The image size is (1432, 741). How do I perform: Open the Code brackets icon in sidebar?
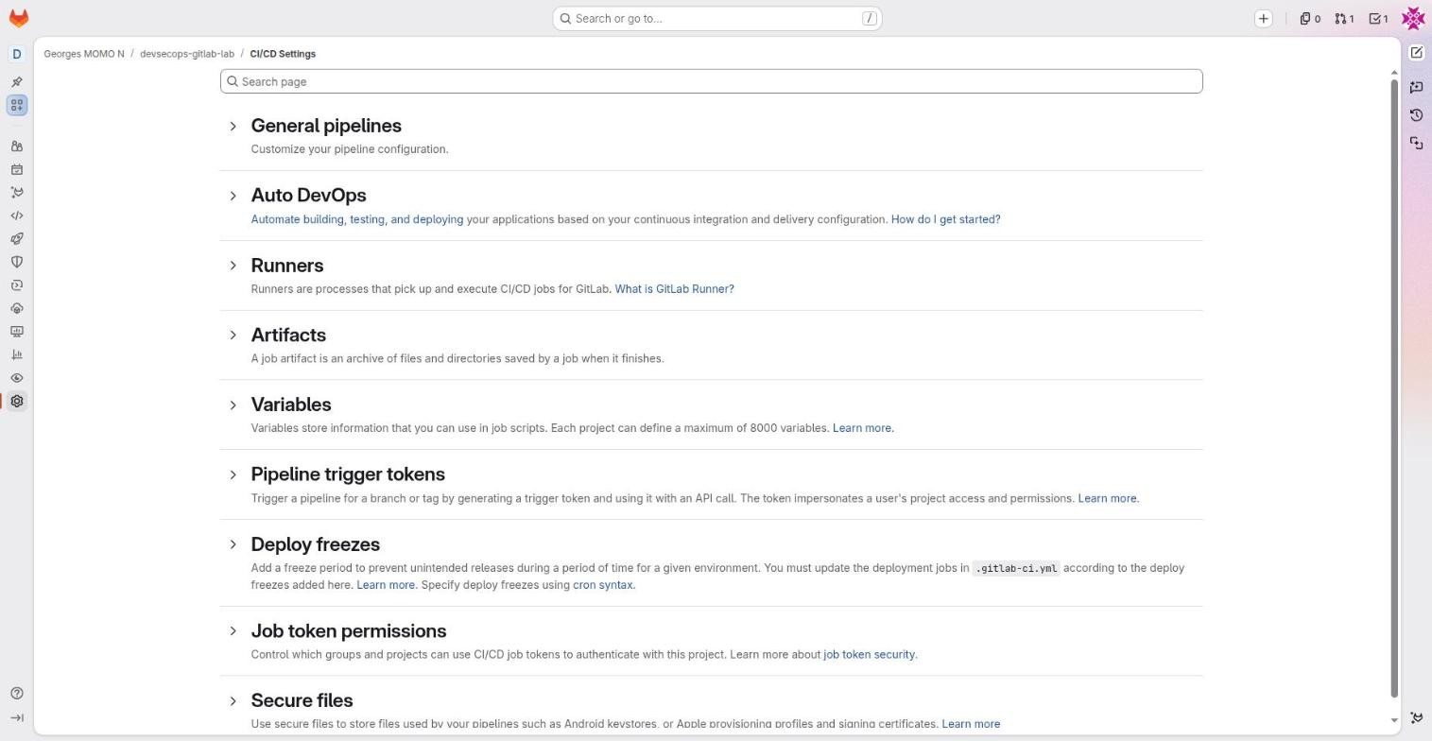tap(17, 215)
